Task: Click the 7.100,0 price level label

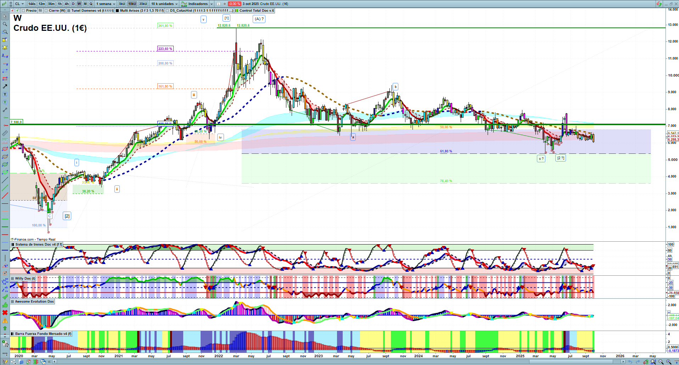Action: point(16,122)
